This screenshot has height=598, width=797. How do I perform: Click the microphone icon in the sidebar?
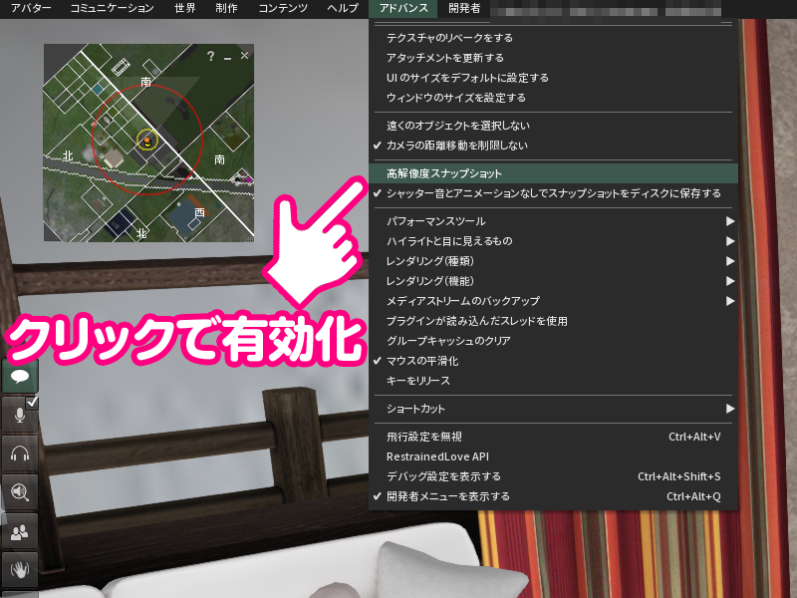coord(18,415)
